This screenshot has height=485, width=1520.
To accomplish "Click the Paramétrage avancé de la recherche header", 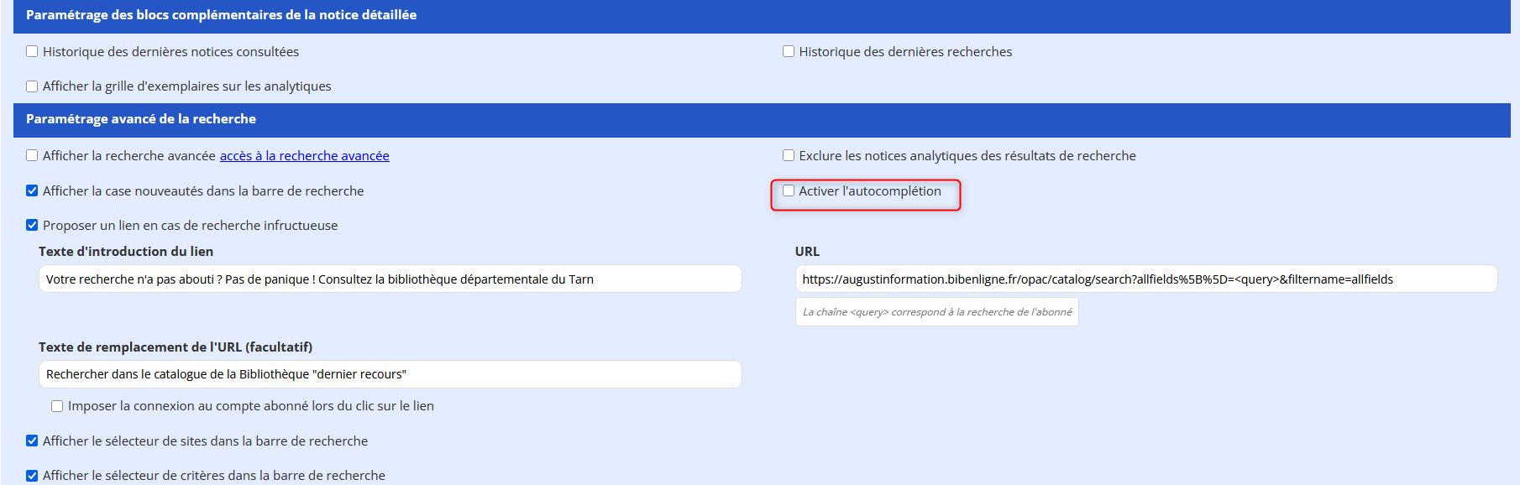I will (141, 119).
